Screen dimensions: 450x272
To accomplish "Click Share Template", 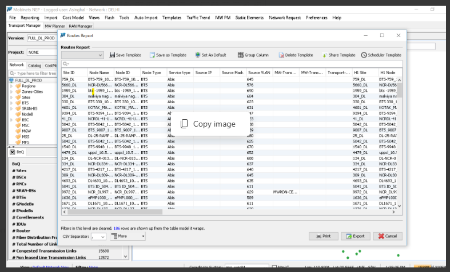I will point(338,55).
